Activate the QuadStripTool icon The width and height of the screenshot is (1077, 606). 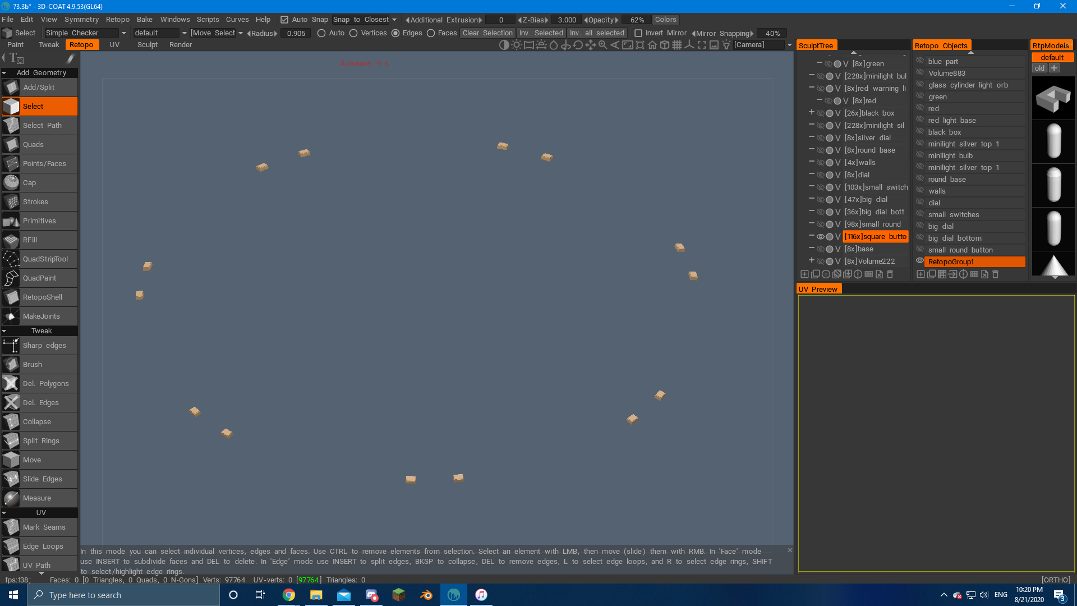[11, 259]
